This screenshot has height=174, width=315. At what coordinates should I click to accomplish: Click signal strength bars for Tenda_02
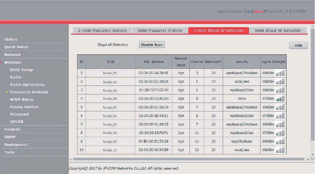click(281, 82)
